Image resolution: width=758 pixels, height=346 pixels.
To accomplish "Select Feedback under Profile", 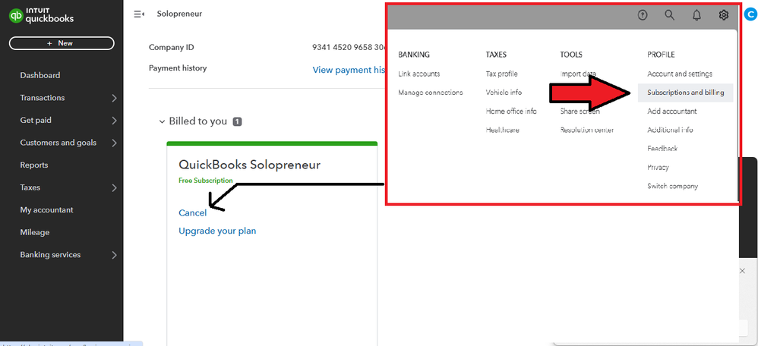I will coord(662,149).
